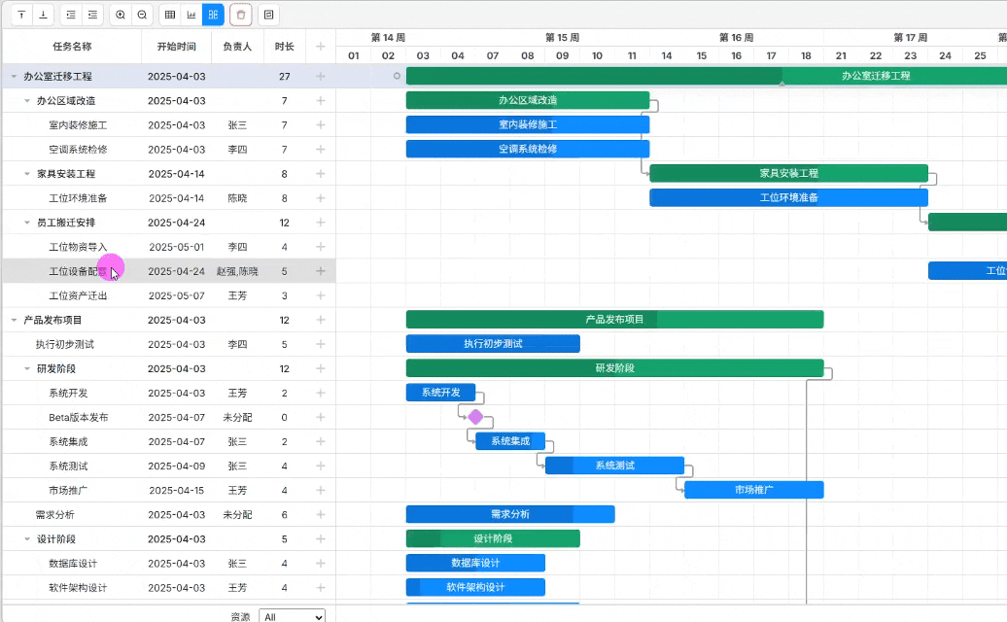1007x622 pixels.
Task: Click plus icon on 需求分析 row
Action: point(321,515)
